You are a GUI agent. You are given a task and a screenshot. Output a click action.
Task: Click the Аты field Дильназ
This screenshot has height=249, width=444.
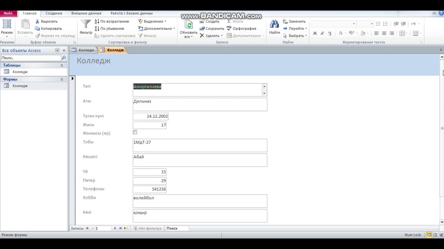200,104
